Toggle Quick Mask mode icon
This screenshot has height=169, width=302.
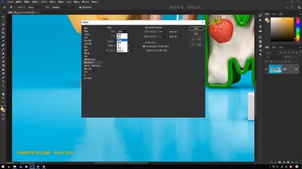3,115
